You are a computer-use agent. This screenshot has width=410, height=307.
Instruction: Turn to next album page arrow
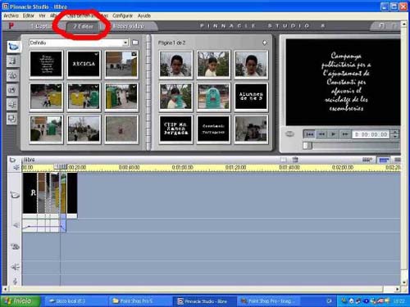(x=265, y=43)
